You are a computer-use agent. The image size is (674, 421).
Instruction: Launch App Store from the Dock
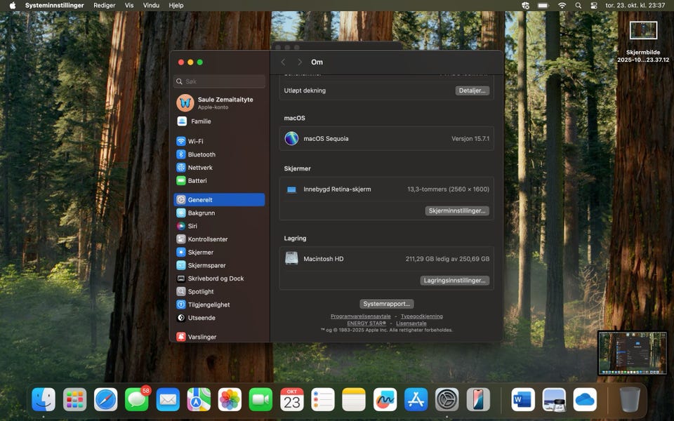(x=416, y=399)
